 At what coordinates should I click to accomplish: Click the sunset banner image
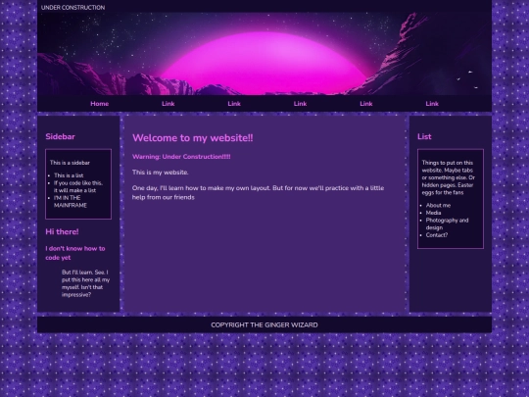tap(264, 54)
